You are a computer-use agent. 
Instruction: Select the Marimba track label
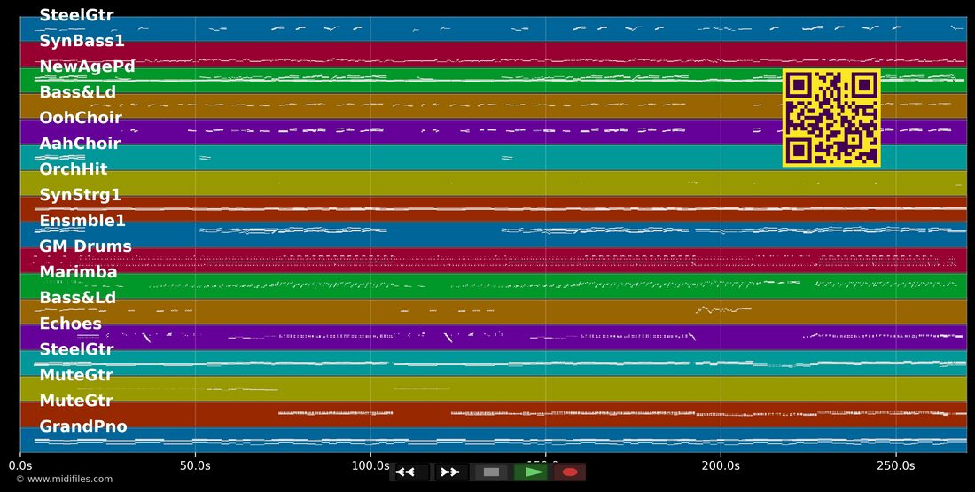tap(78, 272)
